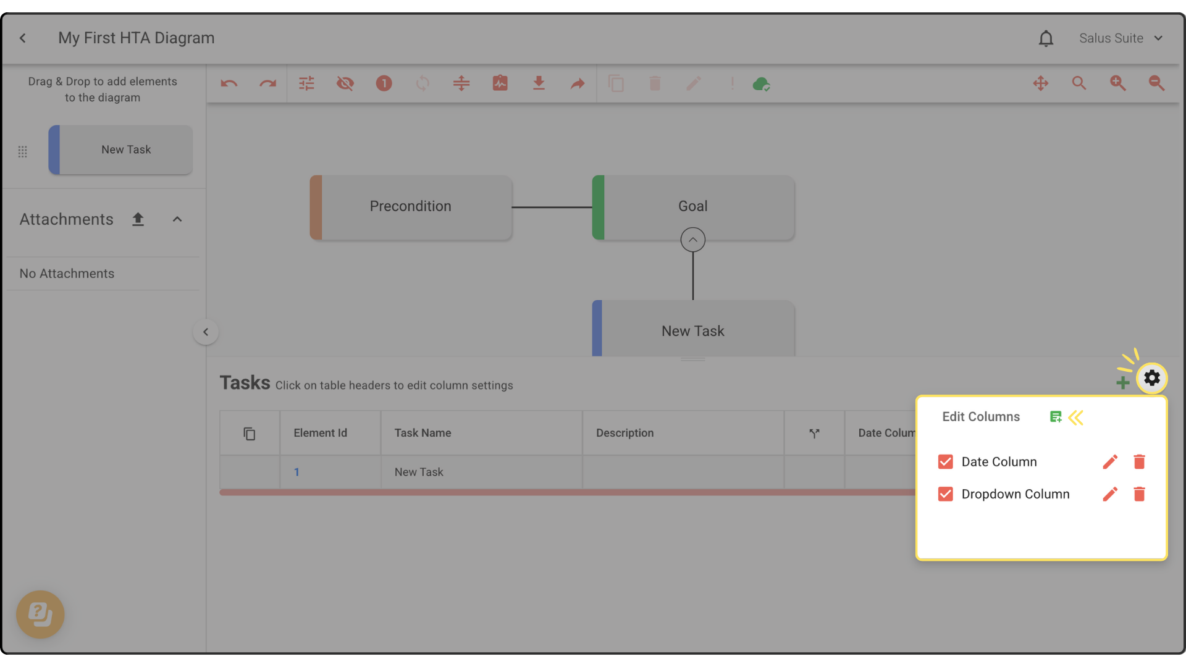Click the cloud saved status icon
The image size is (1186, 667).
pyautogui.click(x=761, y=83)
